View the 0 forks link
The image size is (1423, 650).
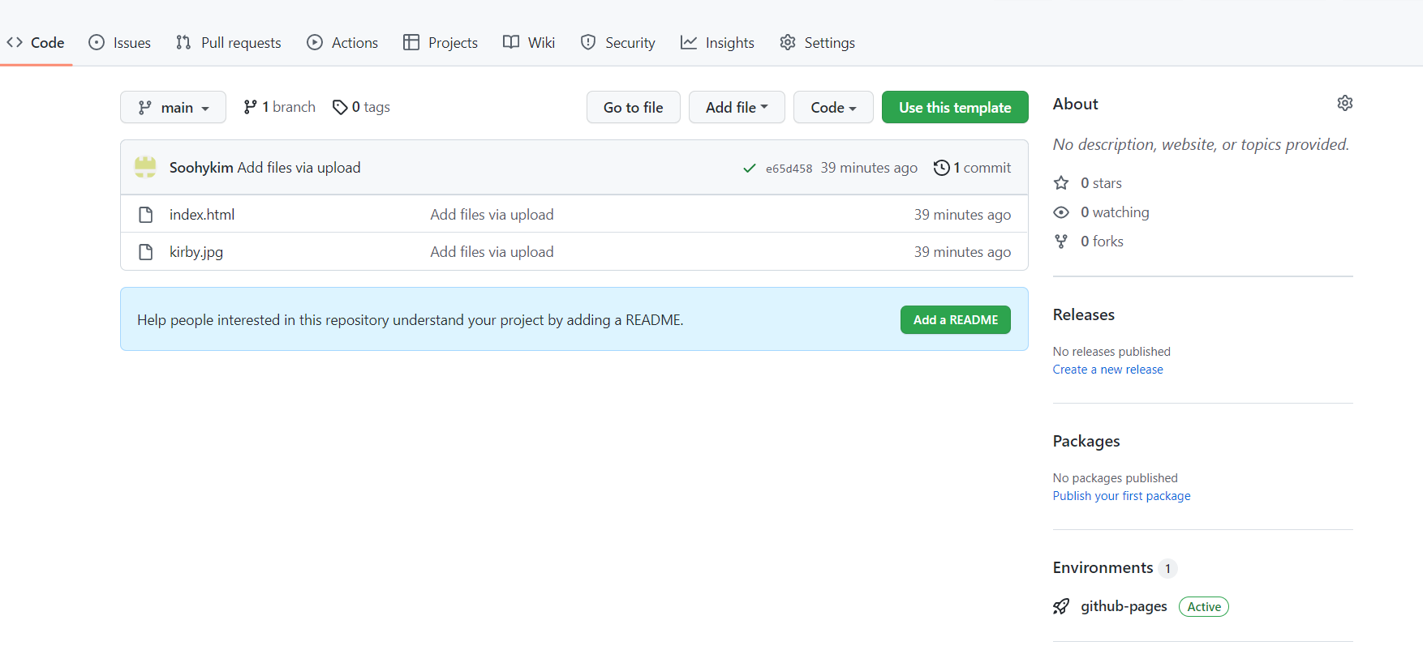1102,242
